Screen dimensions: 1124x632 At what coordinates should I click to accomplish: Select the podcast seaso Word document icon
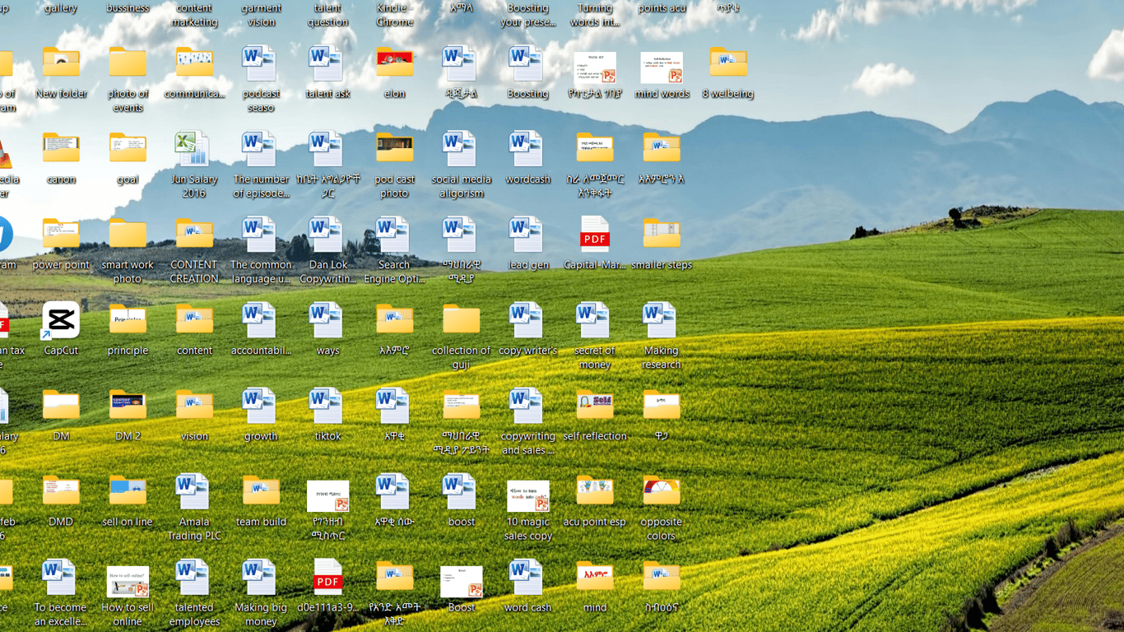pyautogui.click(x=261, y=63)
